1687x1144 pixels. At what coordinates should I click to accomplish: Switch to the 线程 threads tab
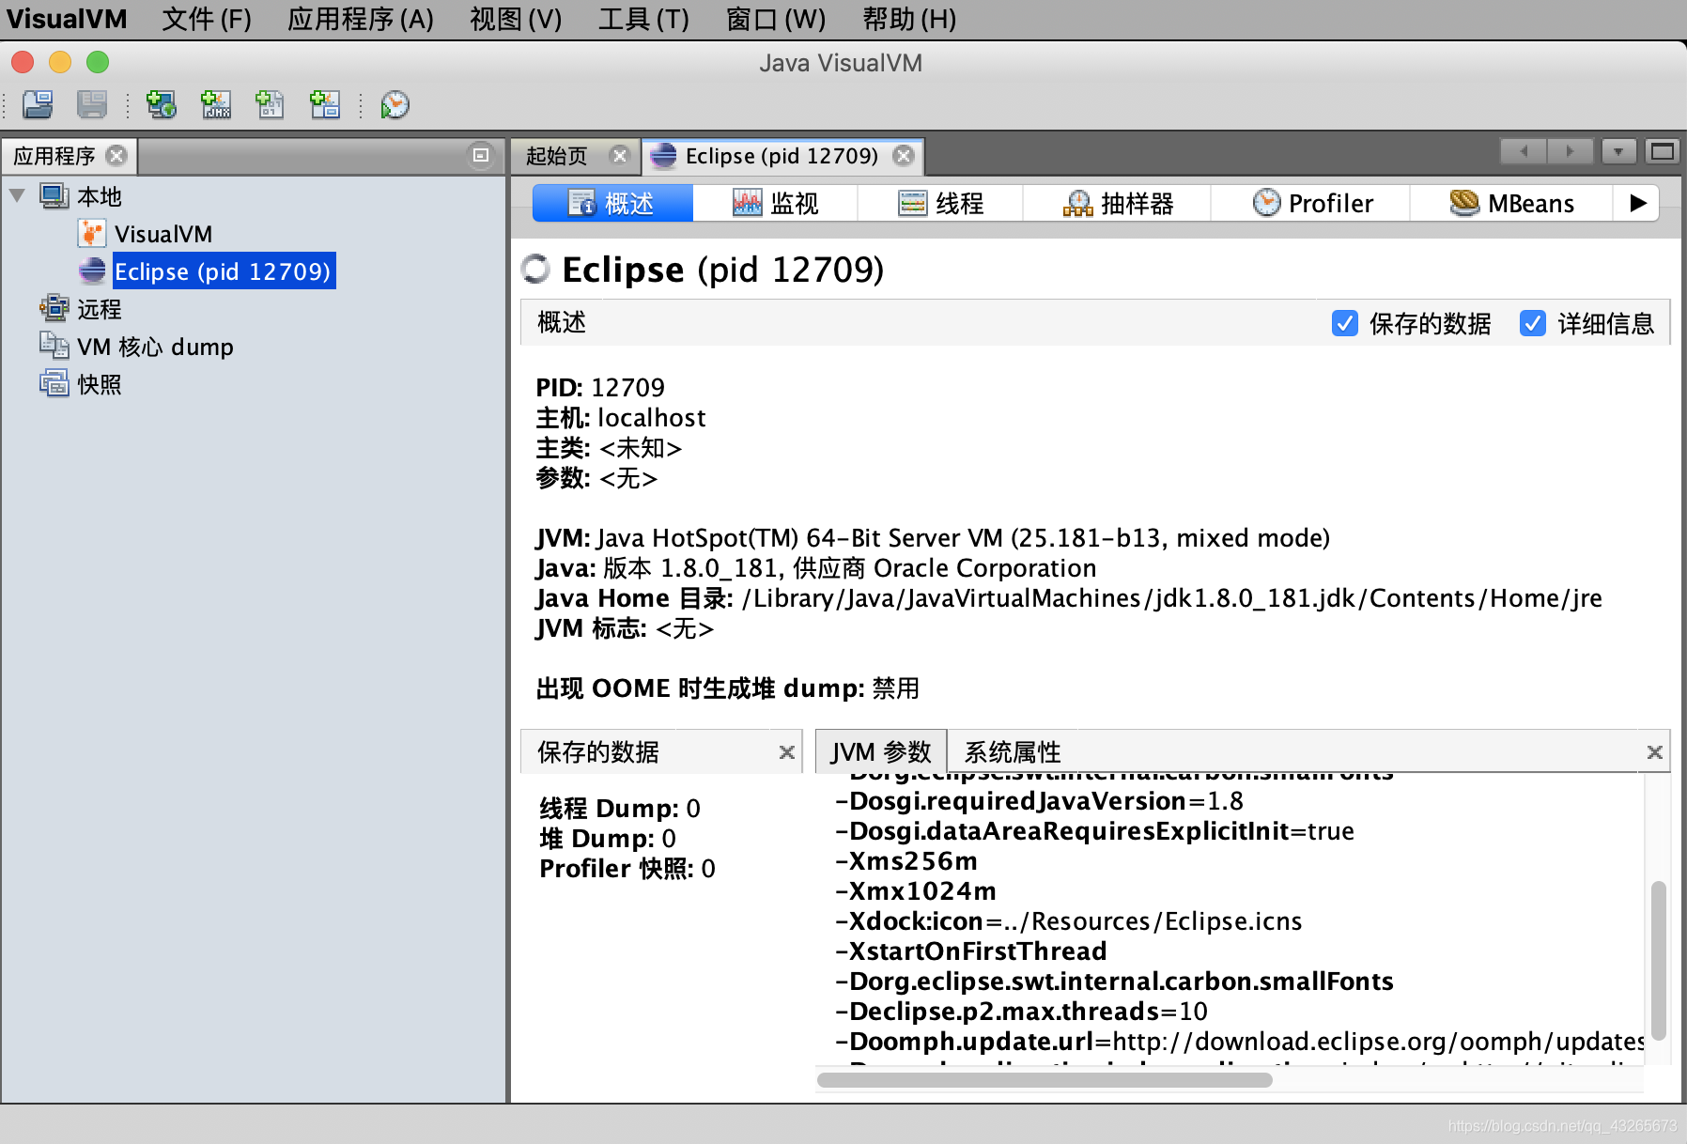(941, 203)
